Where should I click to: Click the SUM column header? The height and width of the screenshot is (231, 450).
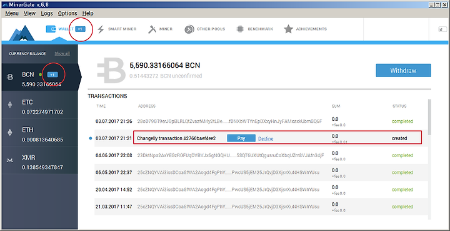click(336, 106)
